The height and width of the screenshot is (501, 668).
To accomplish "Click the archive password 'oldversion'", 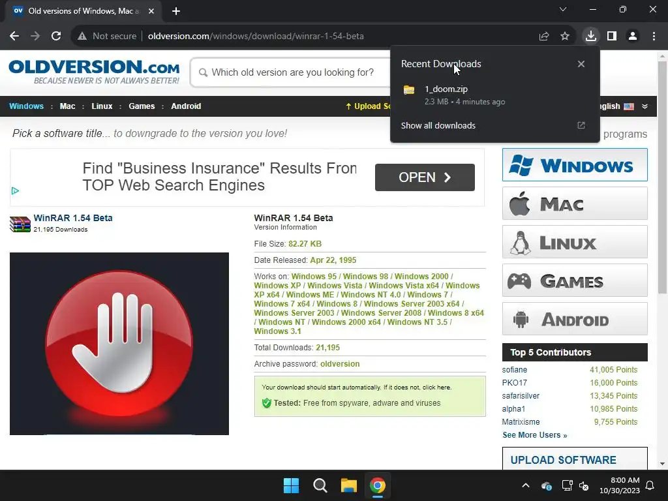I will (x=340, y=364).
